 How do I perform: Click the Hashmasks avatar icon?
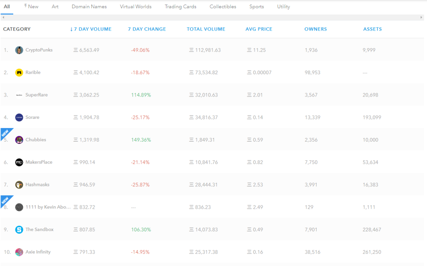pos(19,184)
